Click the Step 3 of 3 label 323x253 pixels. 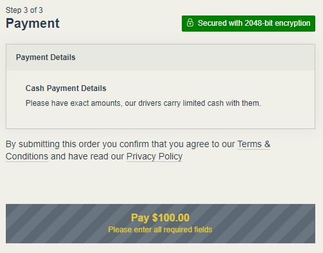pyautogui.click(x=24, y=10)
